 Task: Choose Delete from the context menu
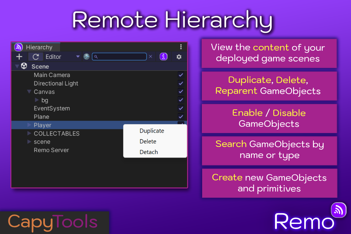click(155, 141)
